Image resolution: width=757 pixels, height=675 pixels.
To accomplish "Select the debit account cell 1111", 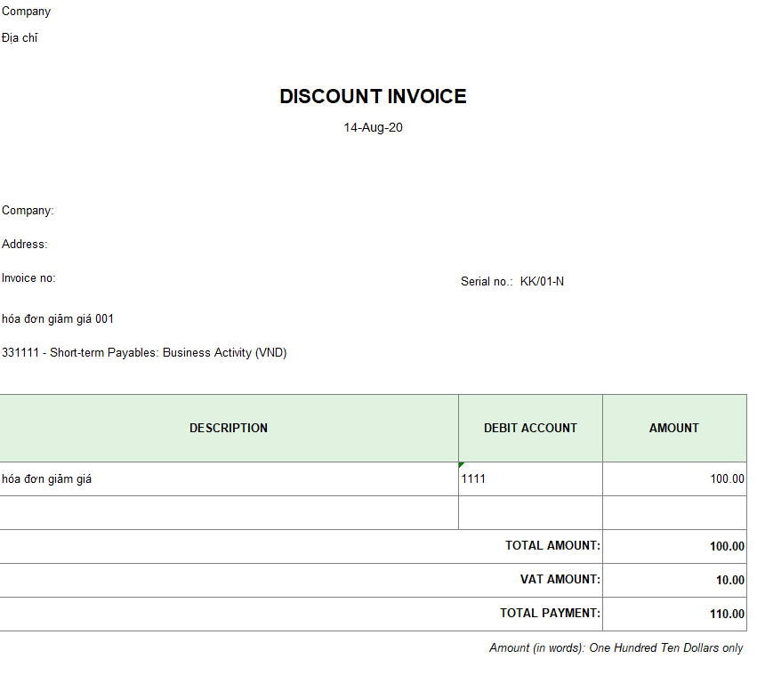I will [x=474, y=479].
